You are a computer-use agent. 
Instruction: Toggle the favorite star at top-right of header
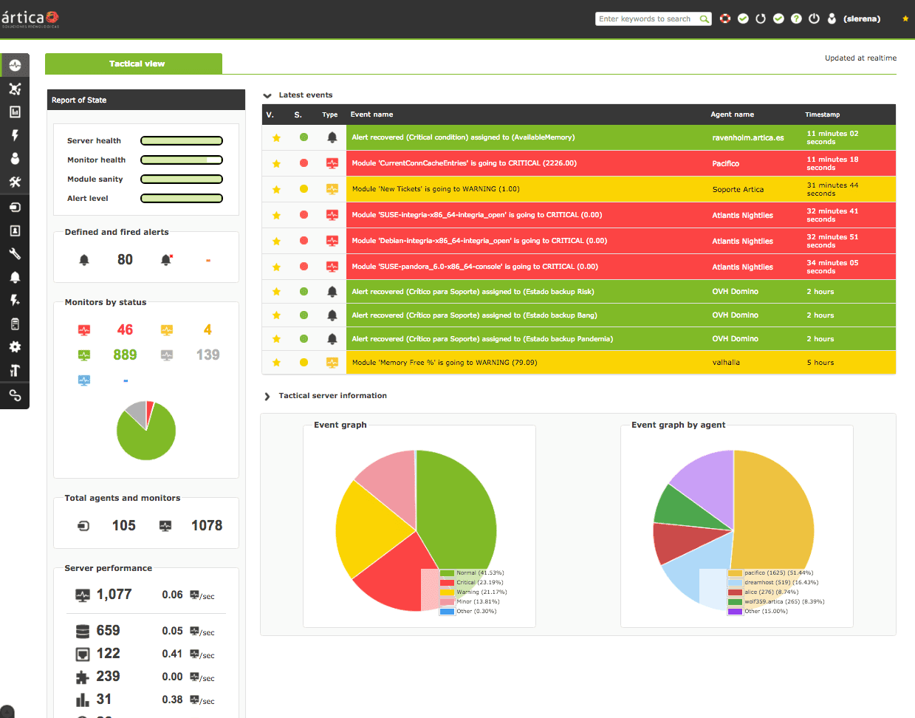[905, 18]
